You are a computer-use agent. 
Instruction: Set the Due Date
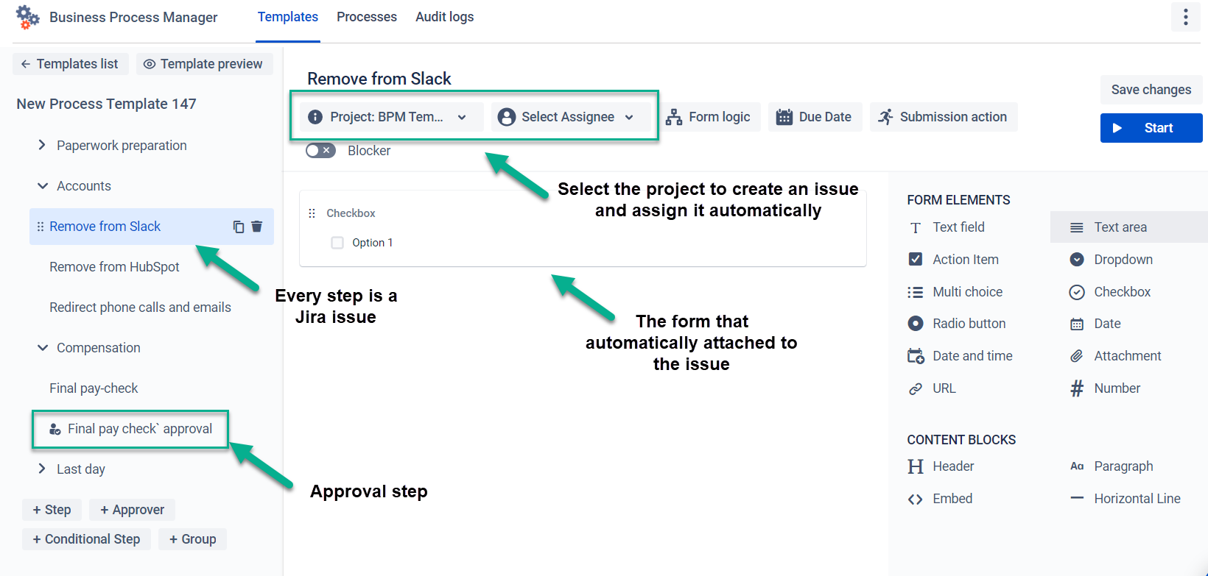(x=815, y=117)
